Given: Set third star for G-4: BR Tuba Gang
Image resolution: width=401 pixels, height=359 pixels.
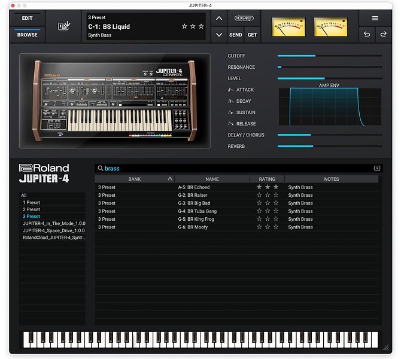Looking at the screenshot, I should (x=276, y=211).
